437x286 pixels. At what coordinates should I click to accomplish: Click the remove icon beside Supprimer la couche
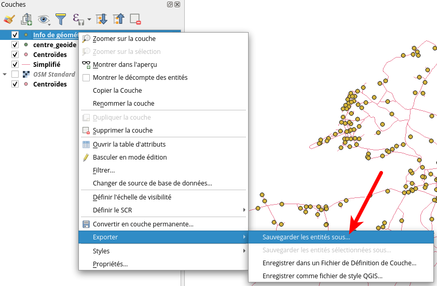point(86,131)
